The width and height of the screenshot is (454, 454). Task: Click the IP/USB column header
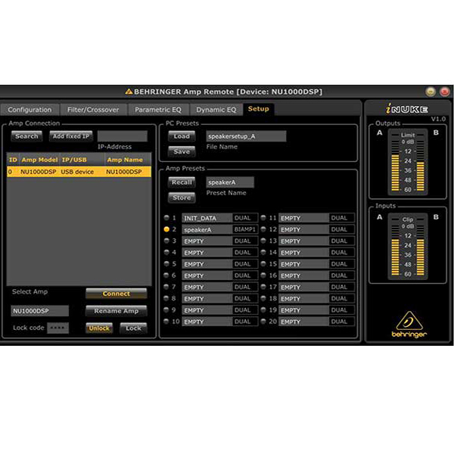pos(82,160)
